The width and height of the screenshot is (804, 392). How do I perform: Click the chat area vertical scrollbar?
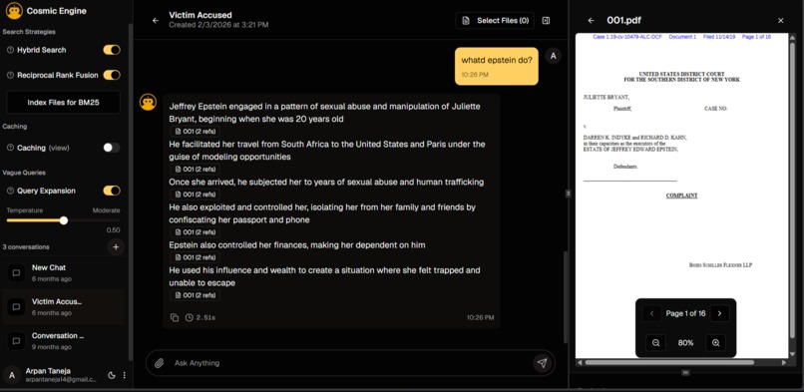[x=565, y=297]
